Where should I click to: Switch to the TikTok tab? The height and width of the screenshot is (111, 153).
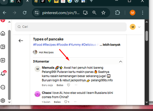[x=43, y=1]
